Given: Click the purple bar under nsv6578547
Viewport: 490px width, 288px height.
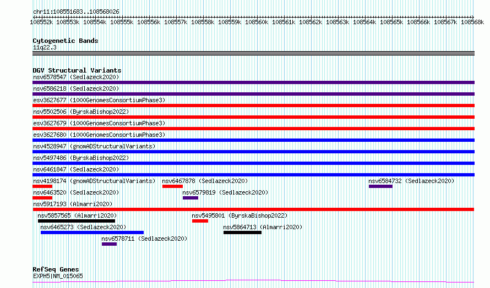Looking at the screenshot, I should point(253,82).
